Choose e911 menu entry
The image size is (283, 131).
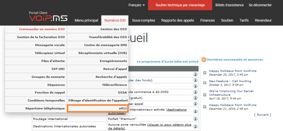98,108
